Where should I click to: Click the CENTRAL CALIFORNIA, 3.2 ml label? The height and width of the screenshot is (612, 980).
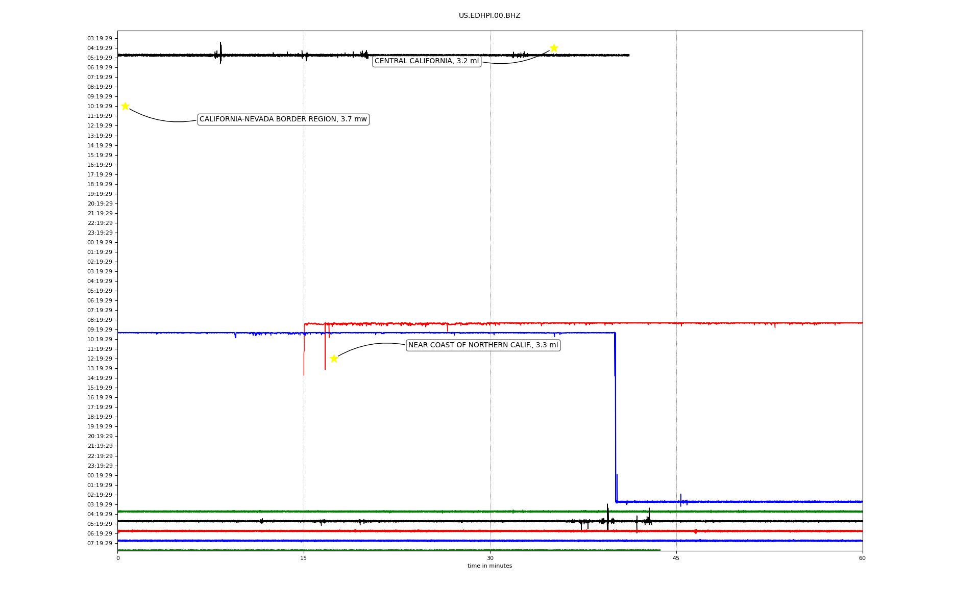427,61
